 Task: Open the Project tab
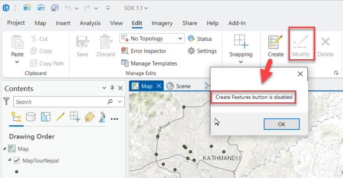16,23
